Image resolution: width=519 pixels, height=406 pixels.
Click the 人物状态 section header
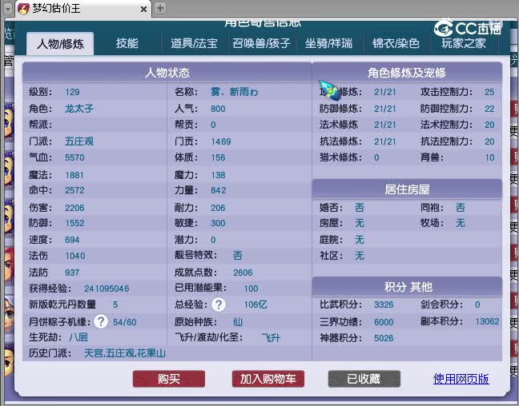pos(167,73)
